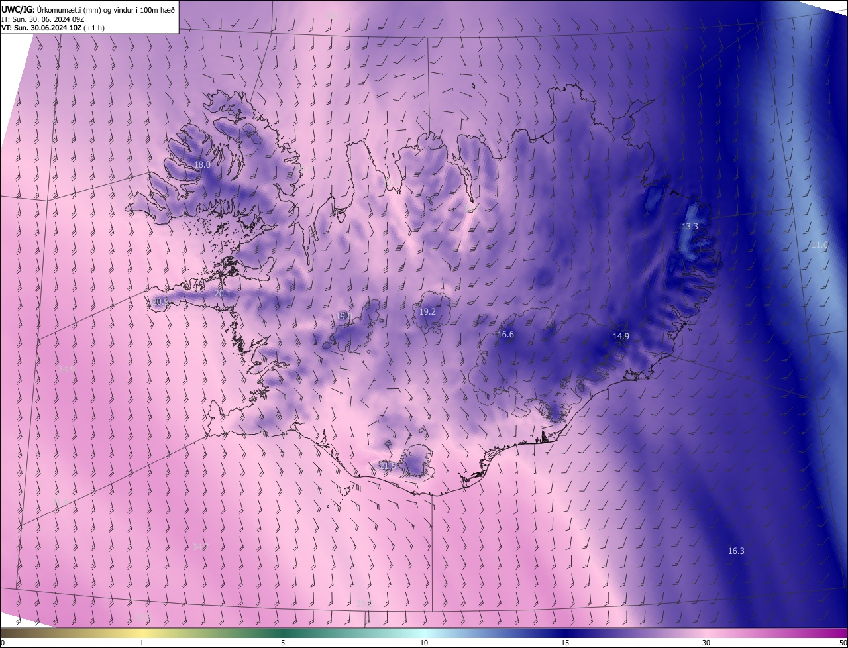This screenshot has width=848, height=648.
Task: Click the colorbar tick label 15
Action: coord(565,643)
